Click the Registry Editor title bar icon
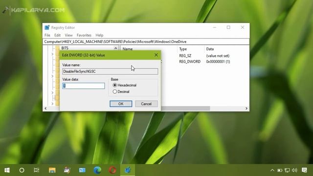 click(x=47, y=27)
